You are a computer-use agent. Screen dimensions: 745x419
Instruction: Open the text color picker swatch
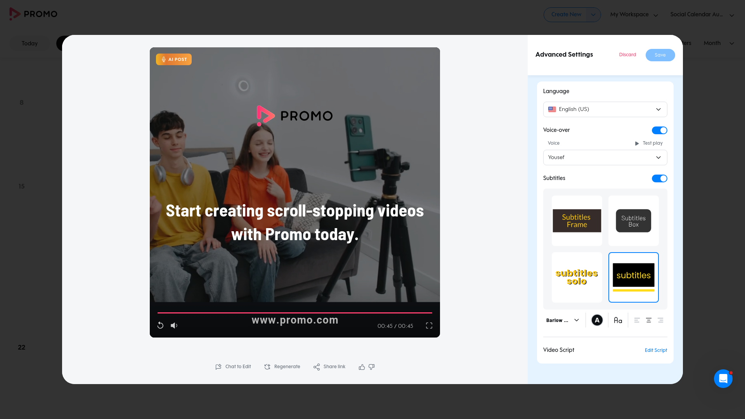click(x=597, y=320)
